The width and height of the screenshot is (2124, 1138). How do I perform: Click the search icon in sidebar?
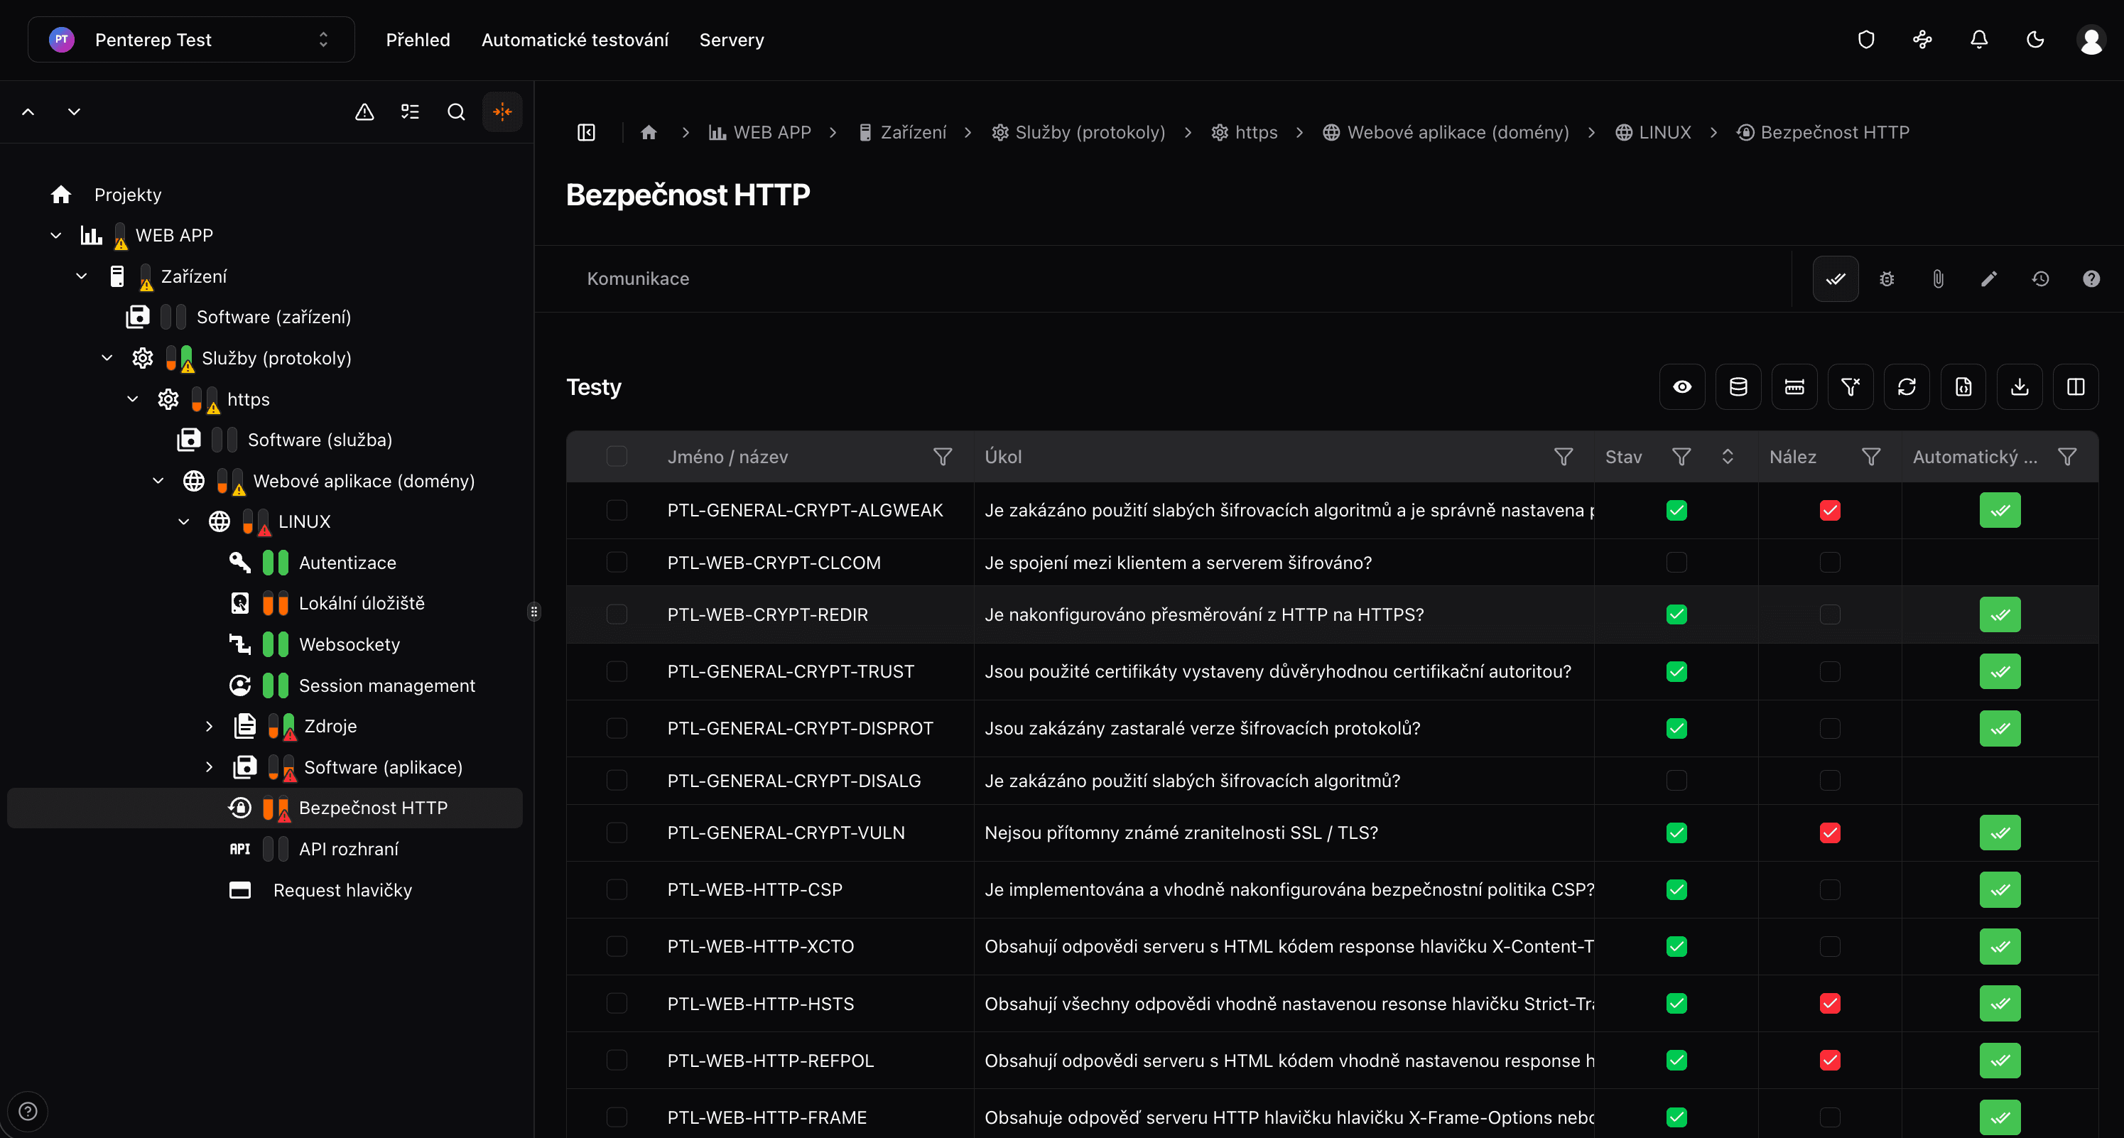[x=456, y=112]
